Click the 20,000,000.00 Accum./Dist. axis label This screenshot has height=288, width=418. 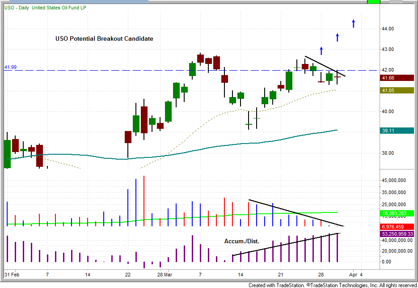coord(397,251)
